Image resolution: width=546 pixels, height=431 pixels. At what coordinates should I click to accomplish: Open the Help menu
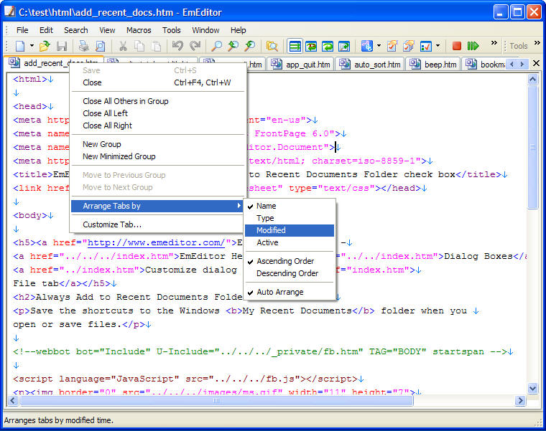pyautogui.click(x=239, y=30)
